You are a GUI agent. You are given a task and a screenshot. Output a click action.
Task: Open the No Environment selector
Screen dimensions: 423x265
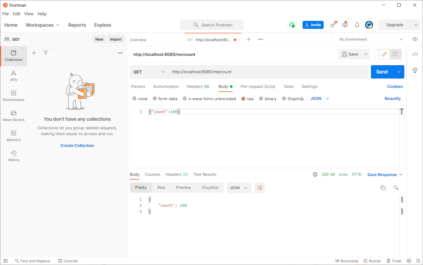[x=371, y=39]
